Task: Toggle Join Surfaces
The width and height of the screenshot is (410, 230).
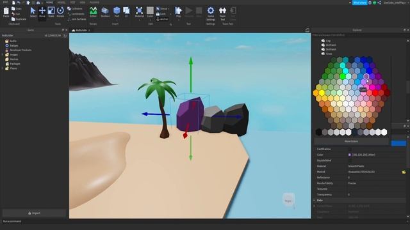Action: click(77, 19)
